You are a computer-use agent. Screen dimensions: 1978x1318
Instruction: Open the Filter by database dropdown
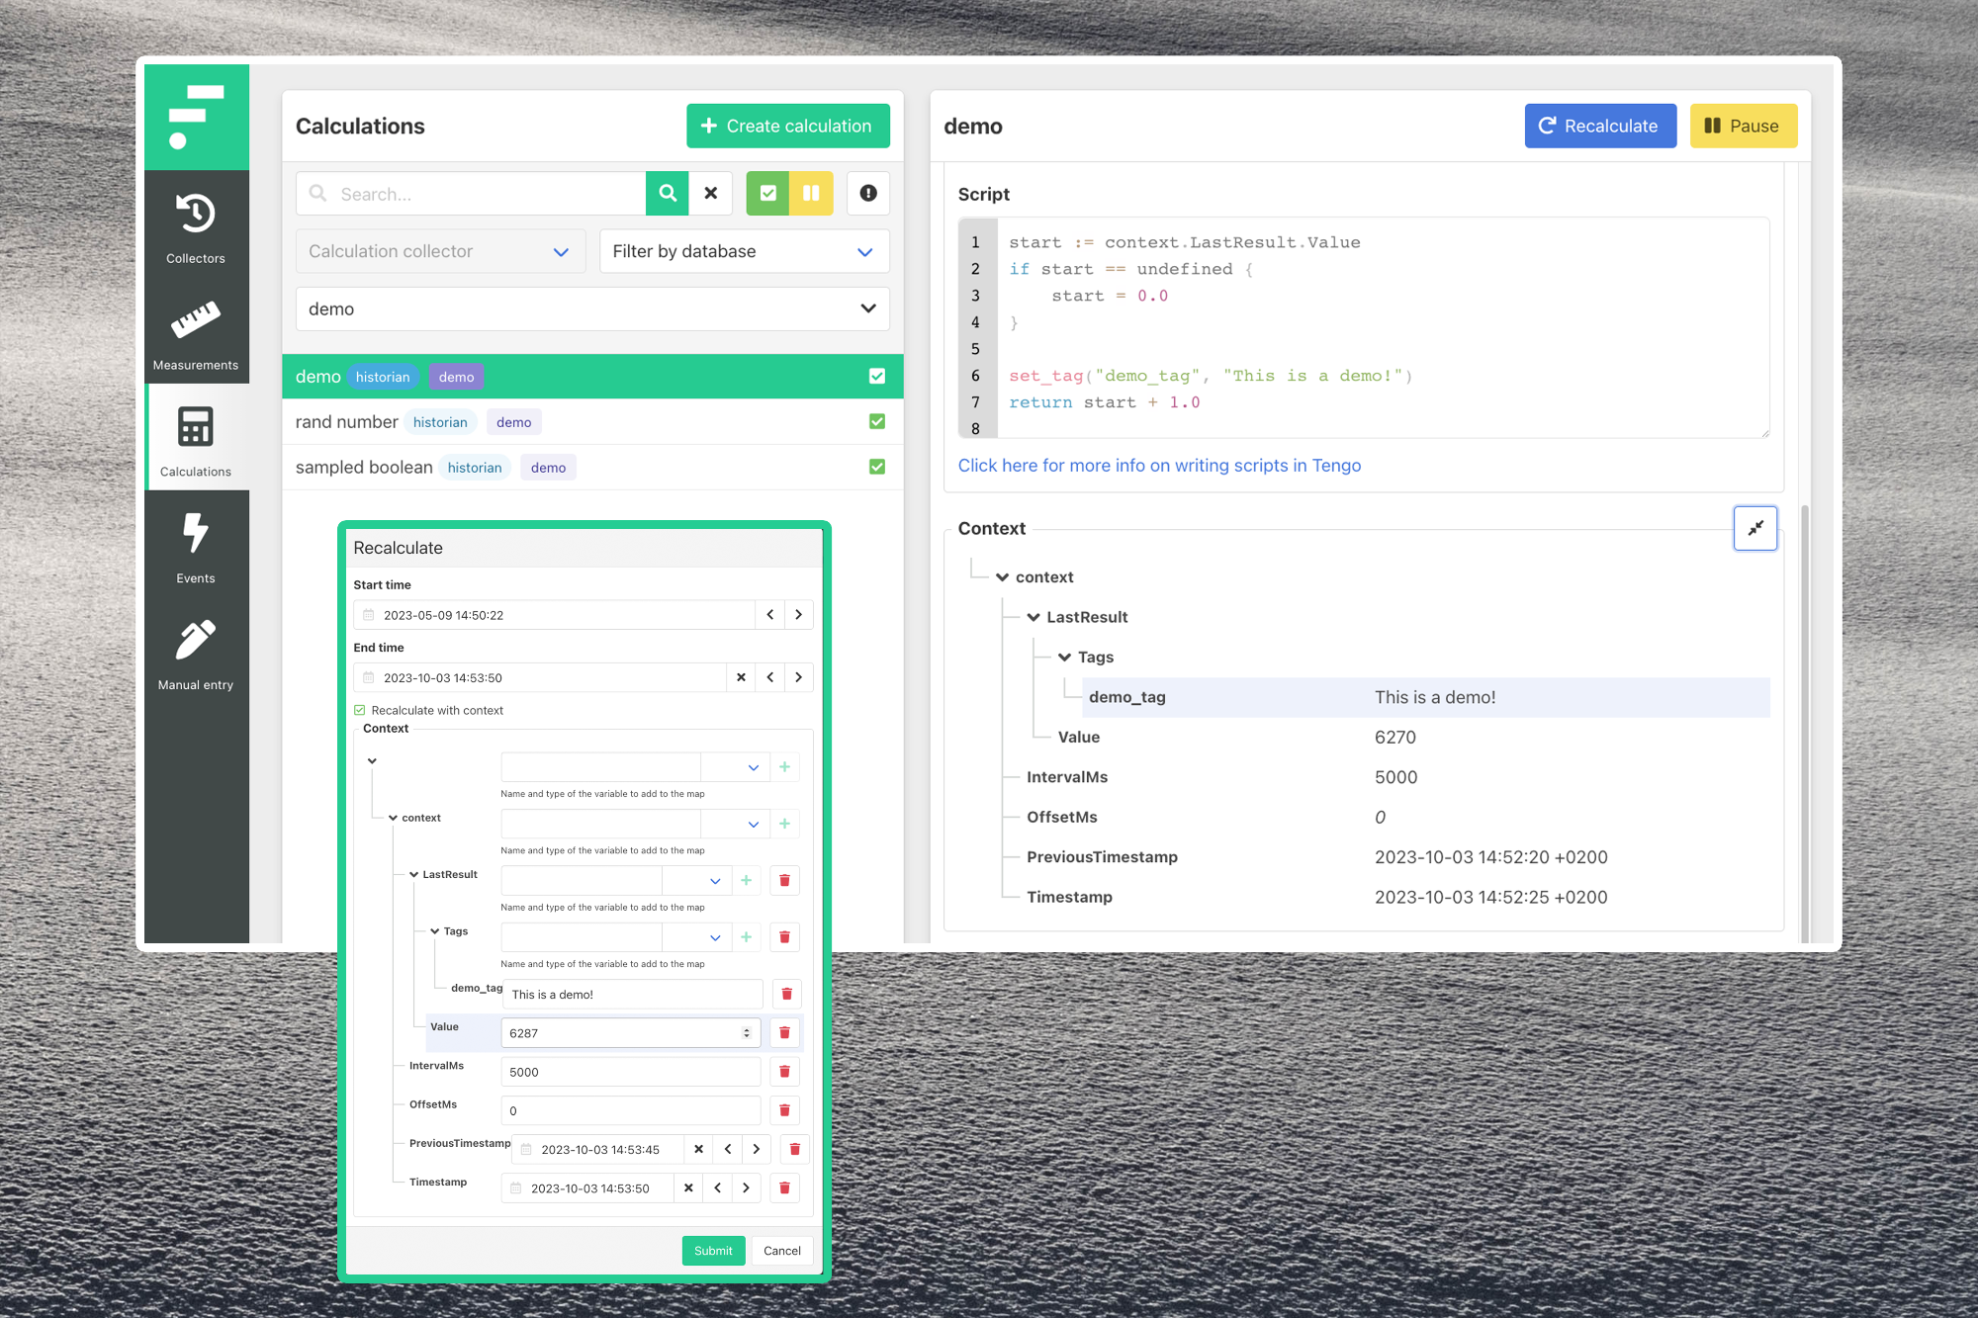pyautogui.click(x=744, y=251)
